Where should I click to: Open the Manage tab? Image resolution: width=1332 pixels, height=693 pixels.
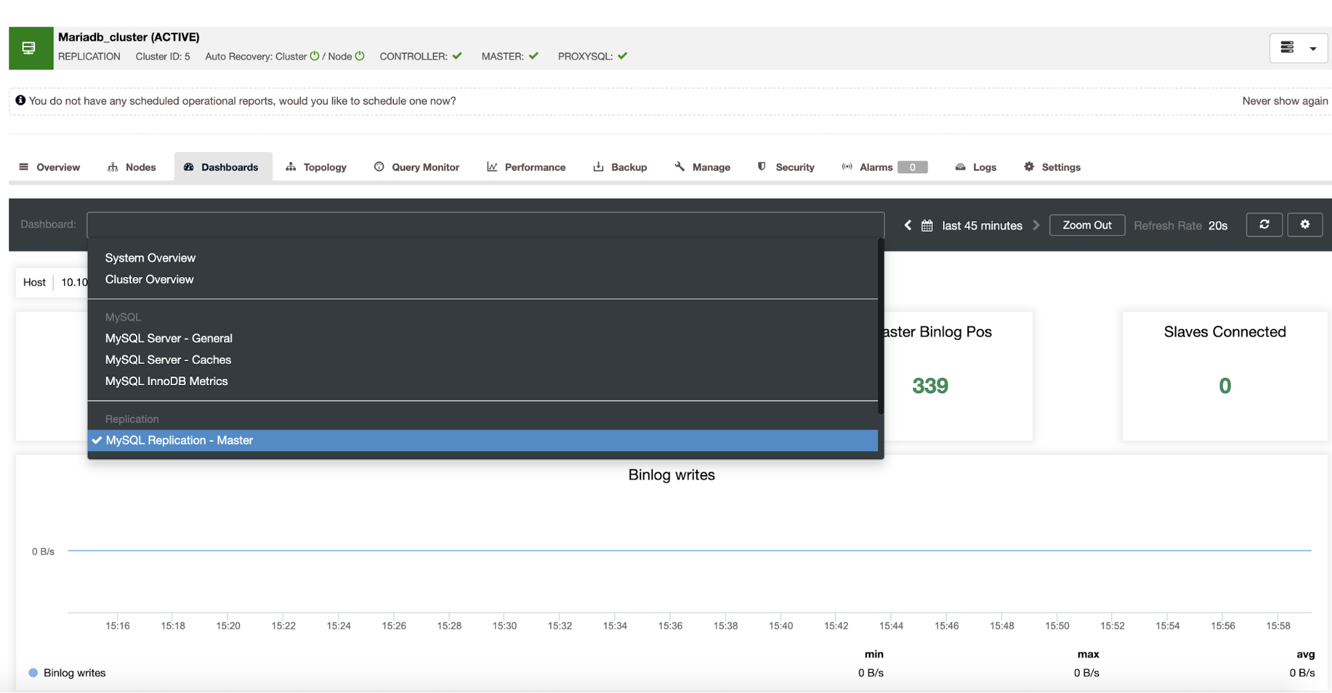702,167
